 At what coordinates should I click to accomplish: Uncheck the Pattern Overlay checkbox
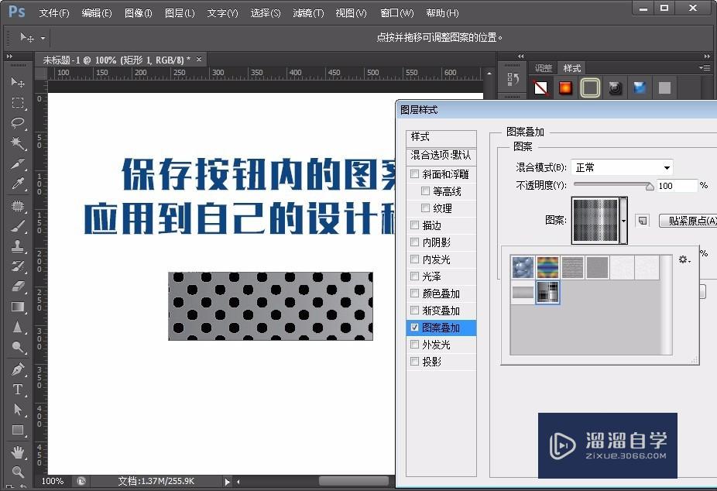(415, 328)
